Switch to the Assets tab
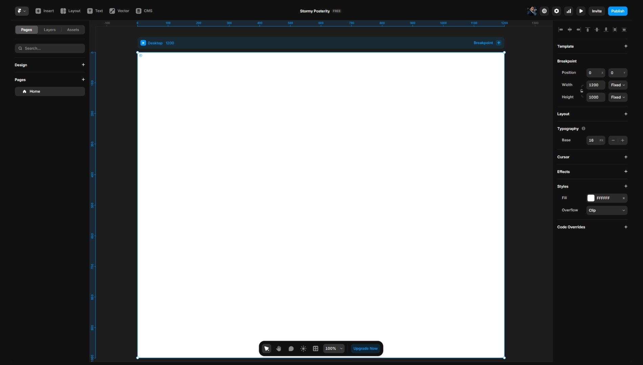The width and height of the screenshot is (643, 365). click(73, 30)
